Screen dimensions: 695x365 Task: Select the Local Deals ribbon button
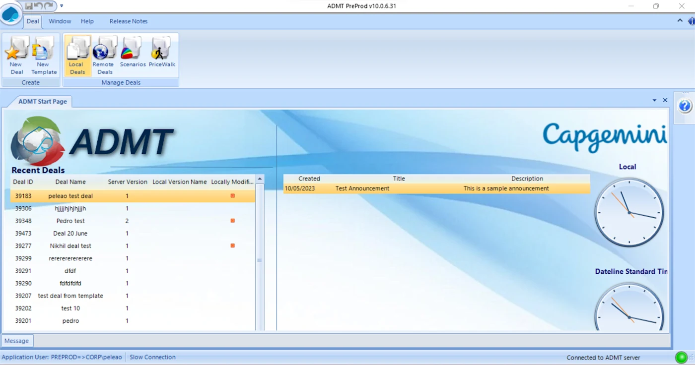click(x=77, y=55)
